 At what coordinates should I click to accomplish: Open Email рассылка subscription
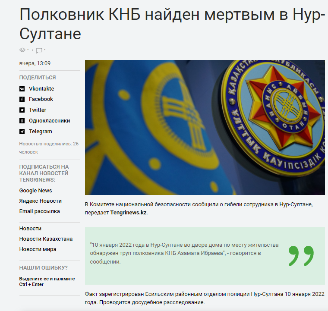point(40,211)
